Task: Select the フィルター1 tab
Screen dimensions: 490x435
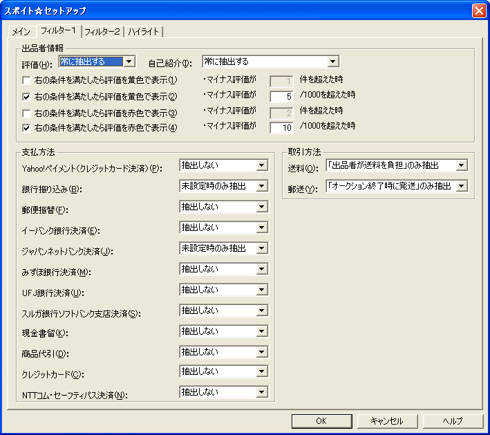Action: click(x=59, y=30)
